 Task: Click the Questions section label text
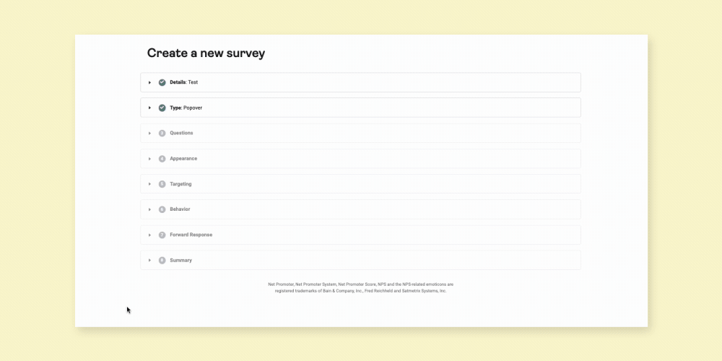coord(181,133)
